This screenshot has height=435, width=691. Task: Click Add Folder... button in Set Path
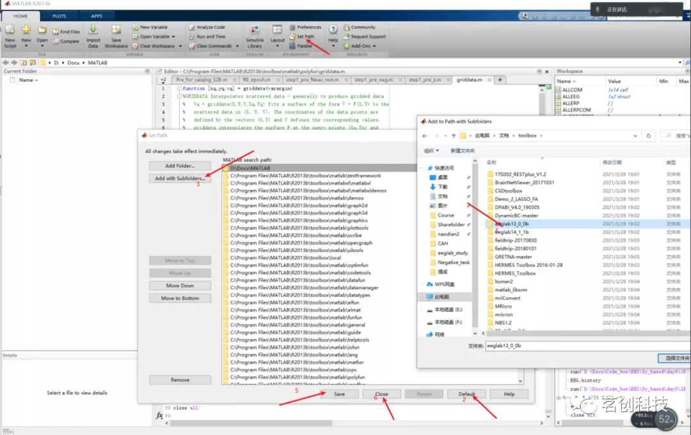[x=180, y=166]
